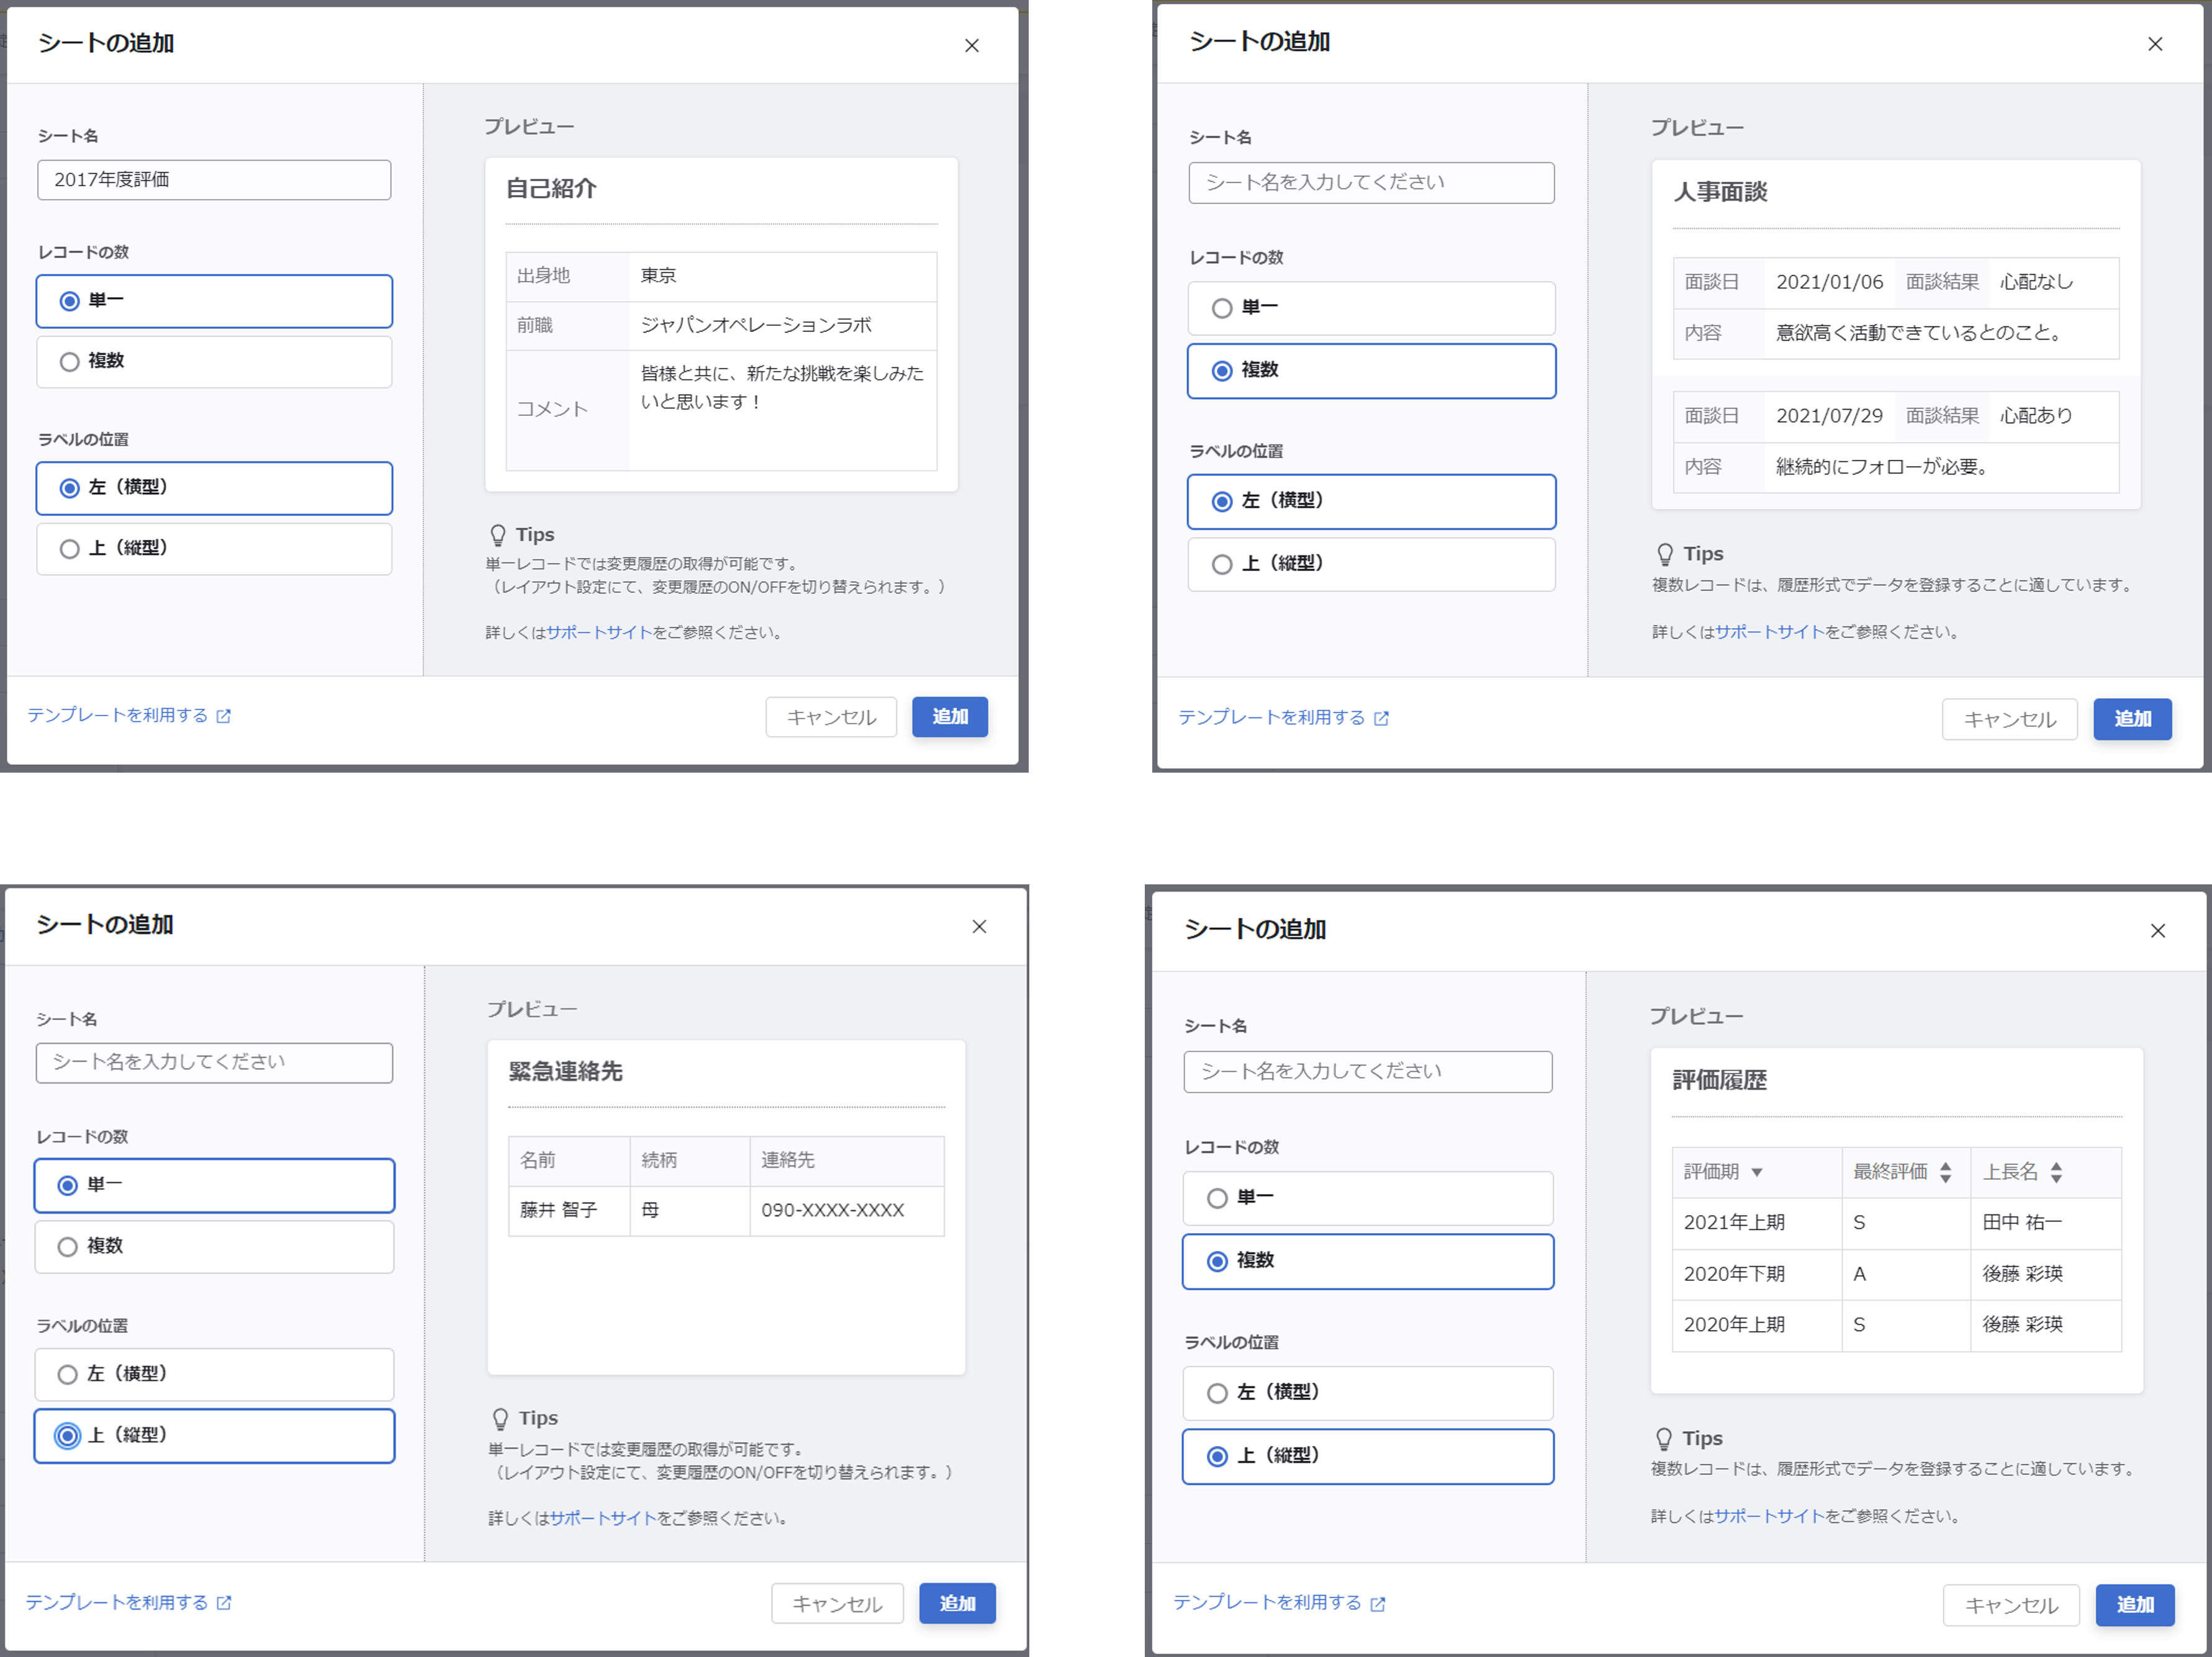Select 上（縦型）in the 自己紹介 dialog
The image size is (2212, 1657).
70,549
